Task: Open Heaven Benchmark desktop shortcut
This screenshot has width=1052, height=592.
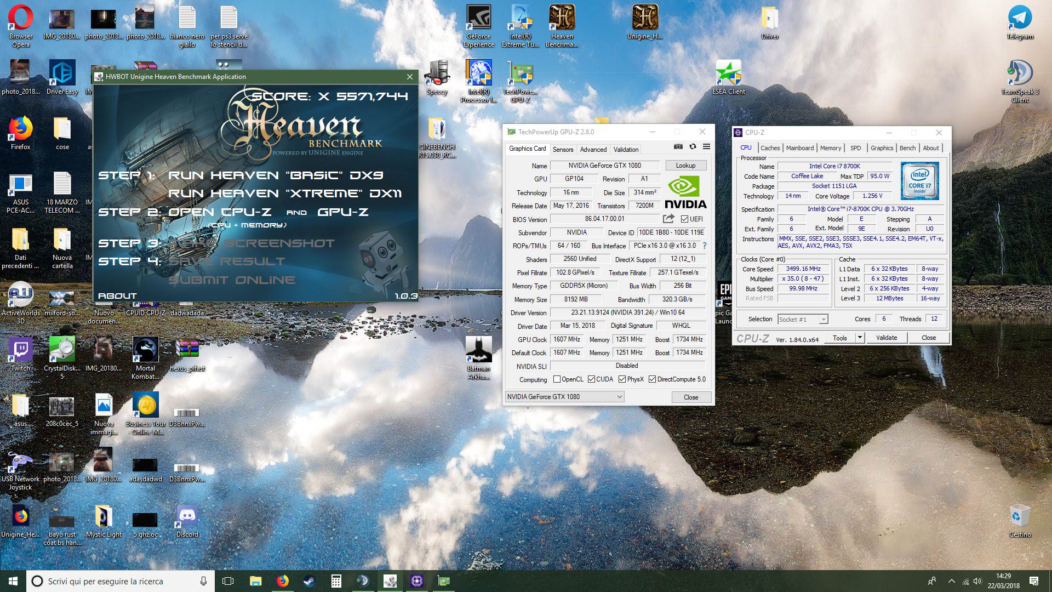Action: 562,26
